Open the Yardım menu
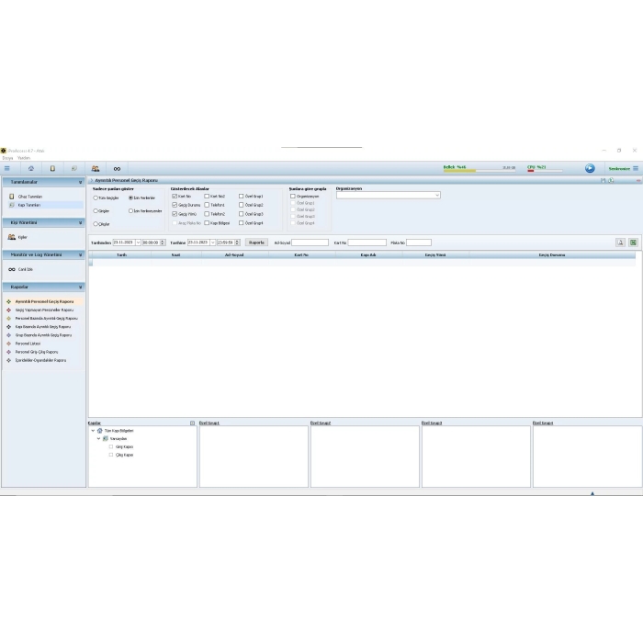 click(25, 158)
